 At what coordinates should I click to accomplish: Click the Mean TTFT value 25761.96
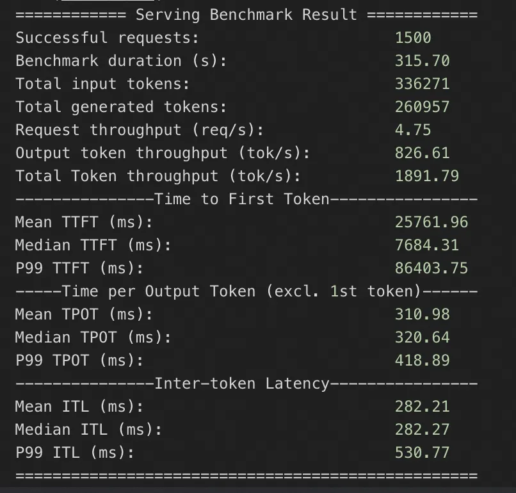[x=431, y=222]
